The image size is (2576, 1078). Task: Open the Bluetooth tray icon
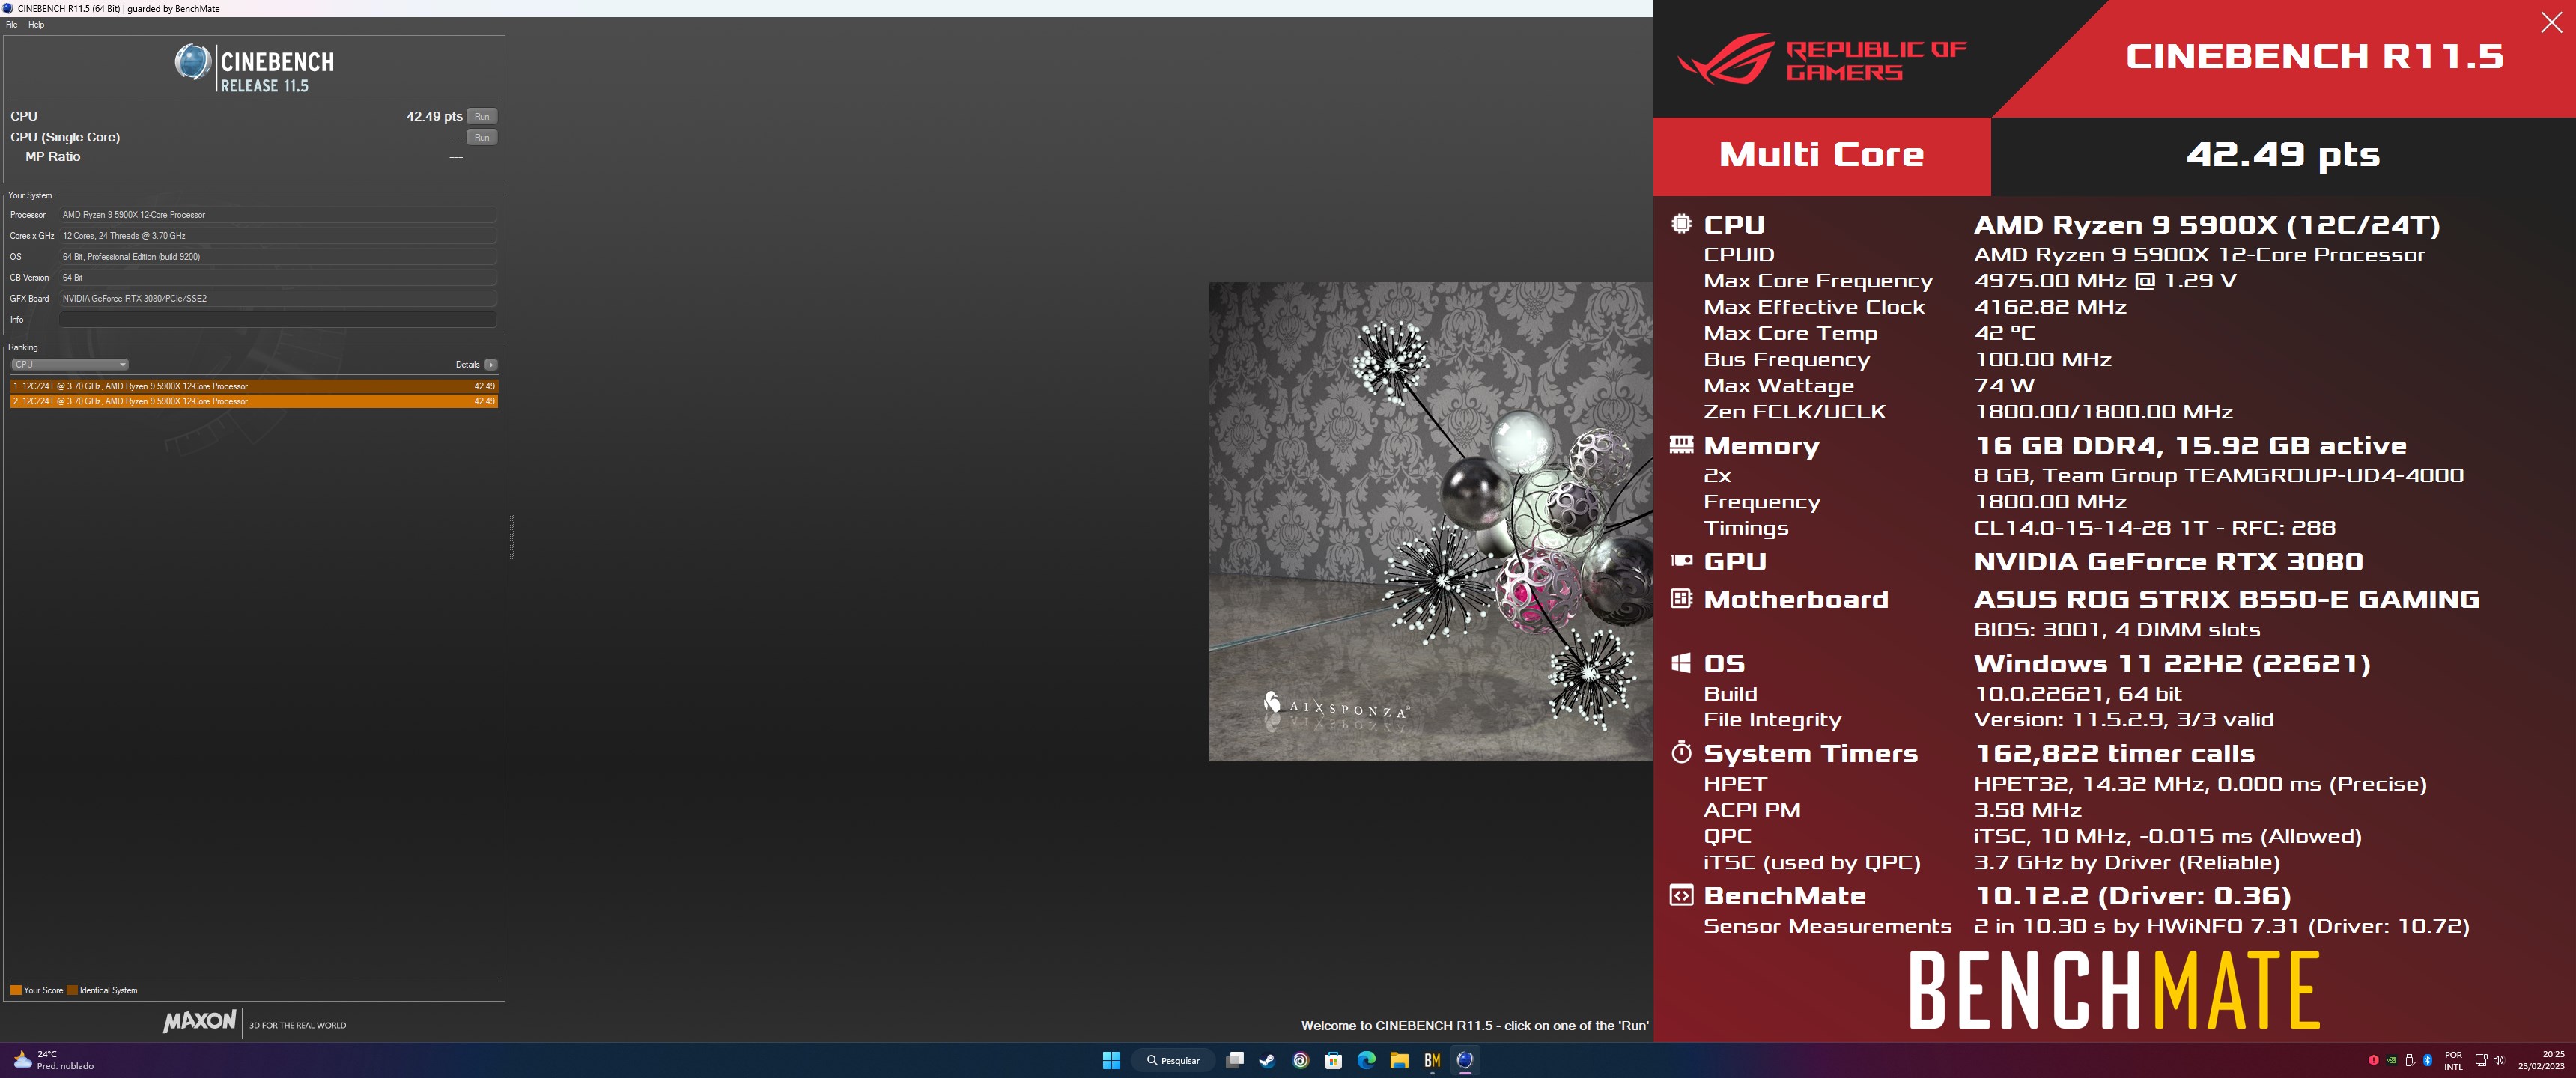coord(2427,1060)
